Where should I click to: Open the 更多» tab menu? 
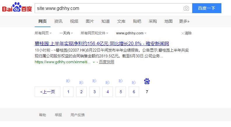pyautogui.click(x=184, y=21)
